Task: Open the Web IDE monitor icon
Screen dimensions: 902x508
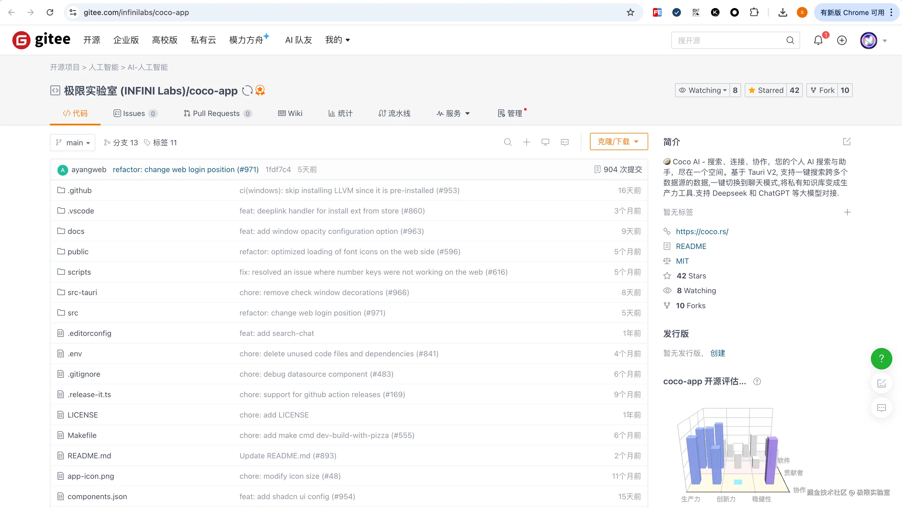Action: pos(545,142)
